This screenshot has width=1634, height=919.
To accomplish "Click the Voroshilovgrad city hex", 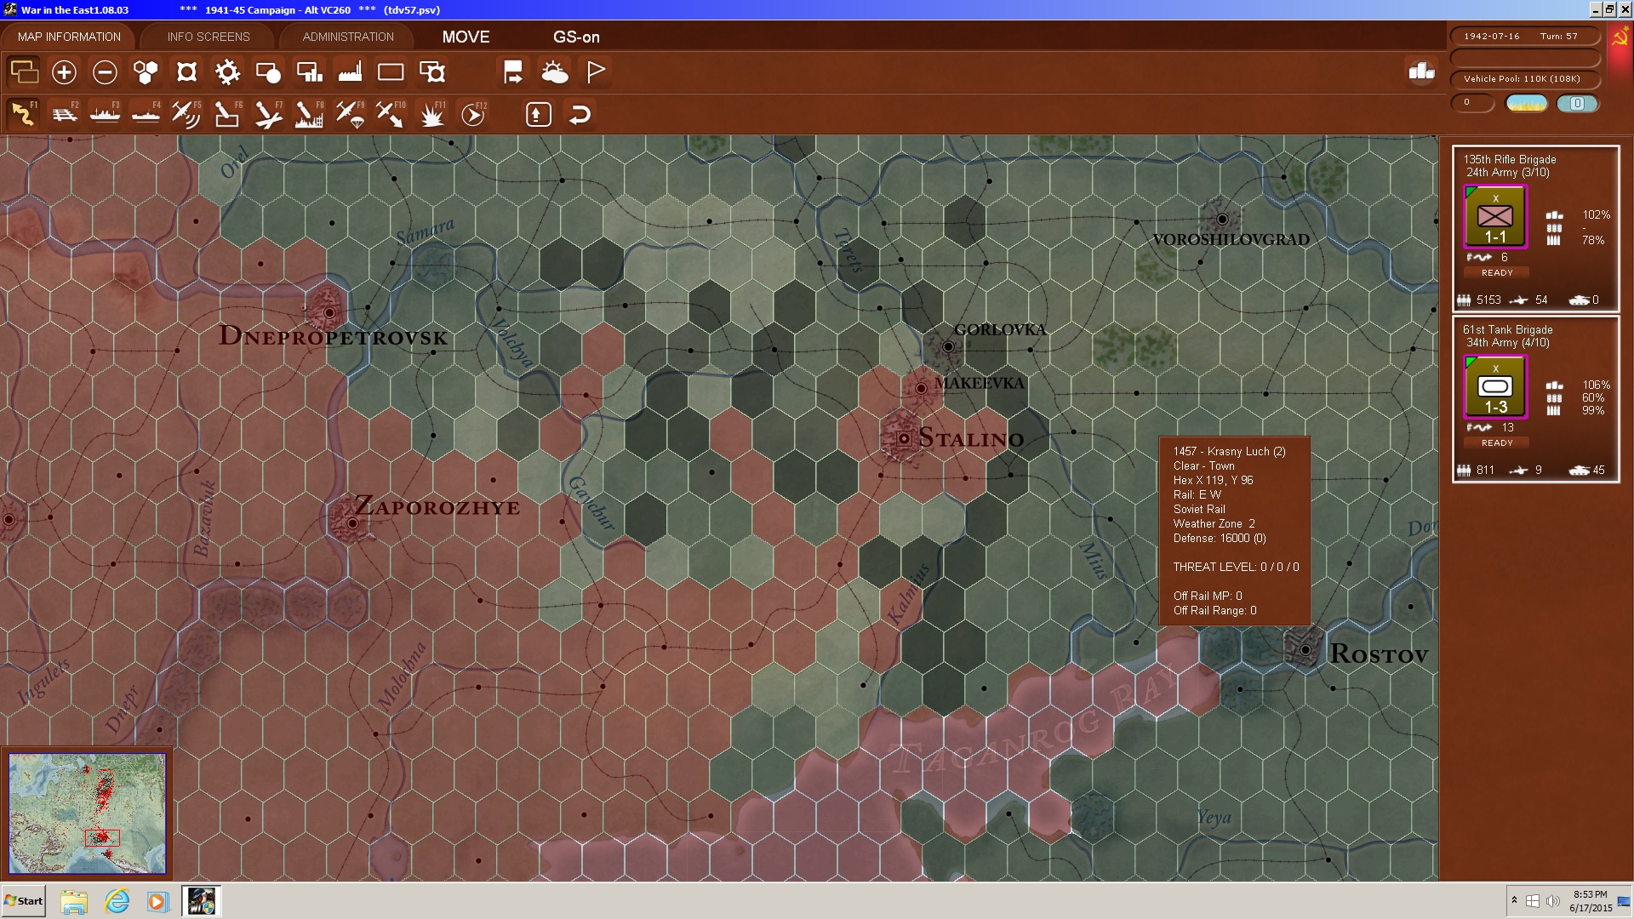I will [1222, 220].
